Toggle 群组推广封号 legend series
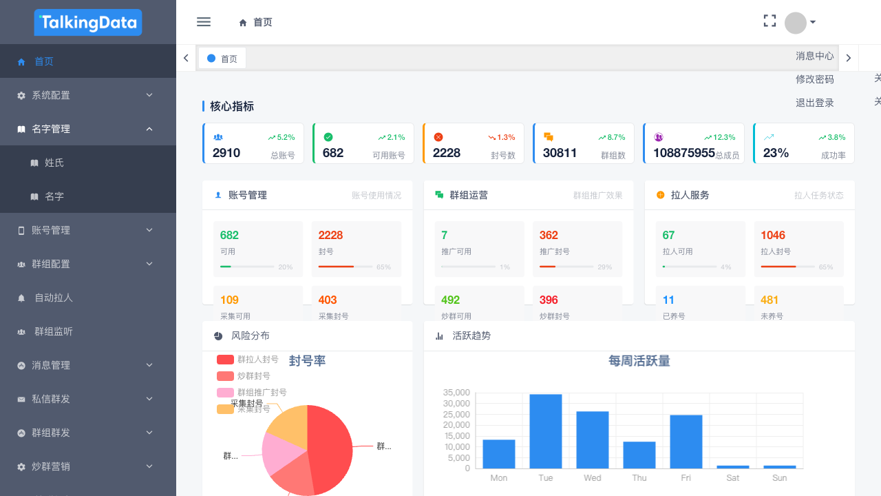Image resolution: width=881 pixels, height=496 pixels. pos(252,393)
